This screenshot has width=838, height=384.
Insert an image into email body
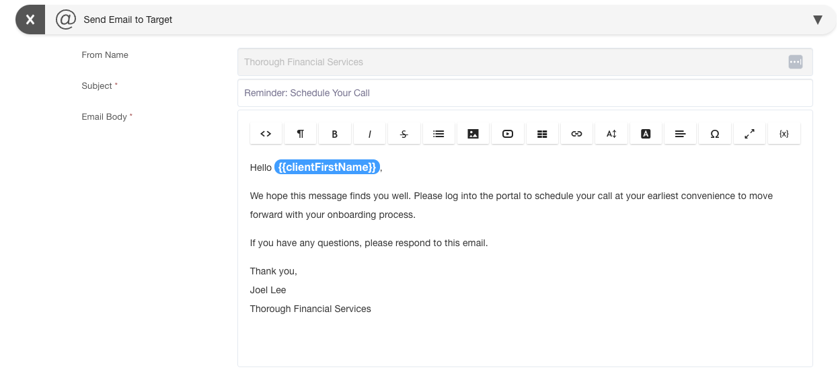pos(473,134)
